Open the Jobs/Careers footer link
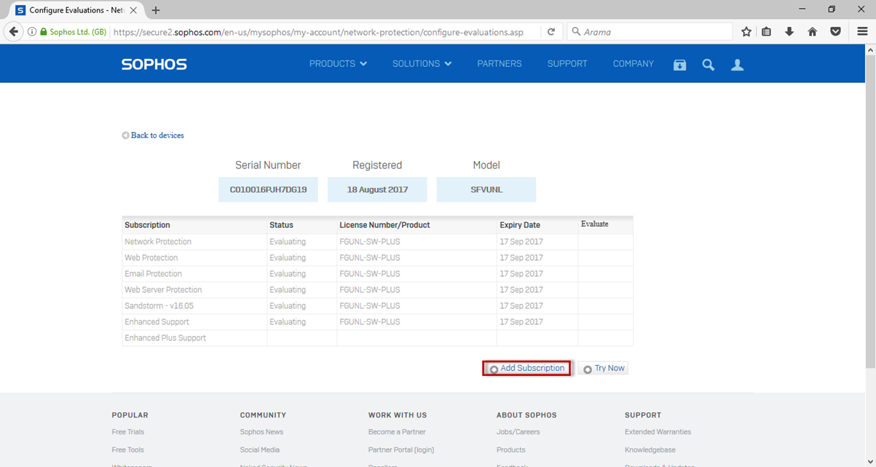 pos(518,432)
